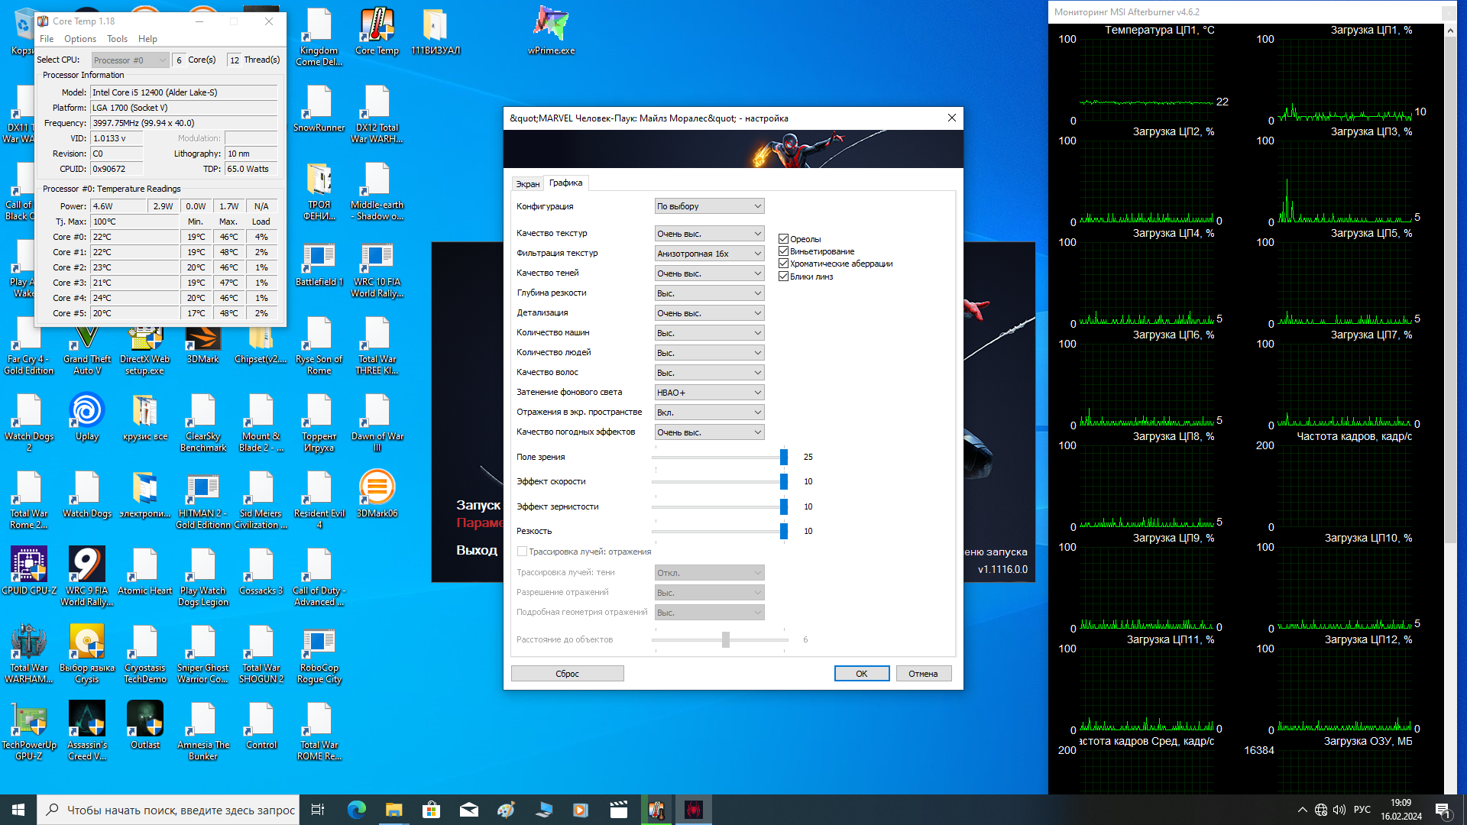Click Microsoft Edge on the taskbar
This screenshot has width=1467, height=825.
(x=356, y=810)
